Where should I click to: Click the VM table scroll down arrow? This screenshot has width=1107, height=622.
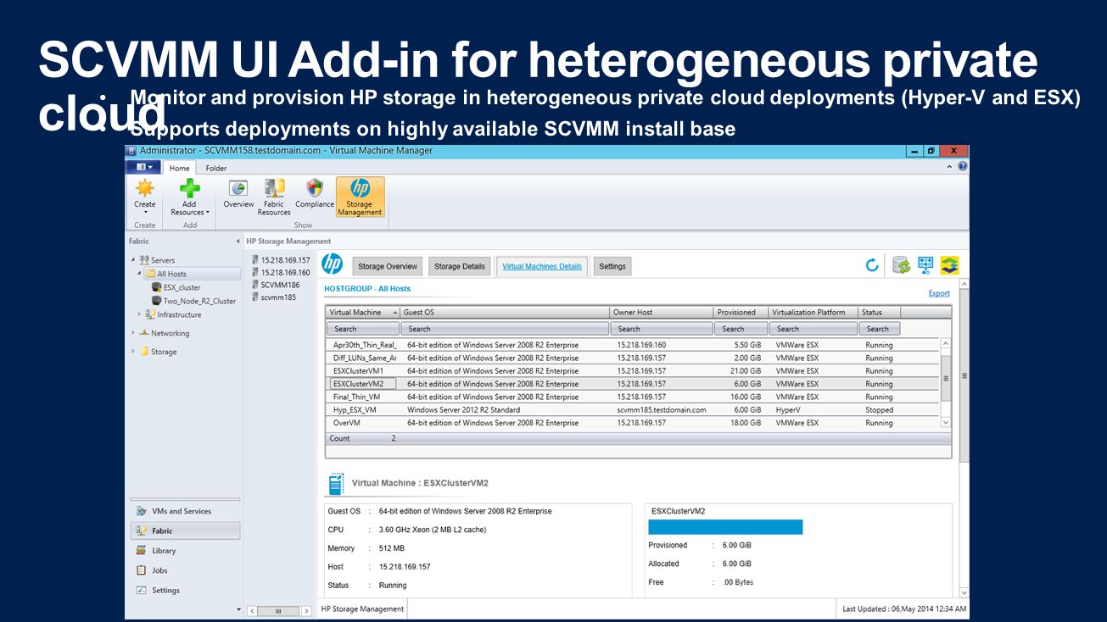(x=946, y=422)
